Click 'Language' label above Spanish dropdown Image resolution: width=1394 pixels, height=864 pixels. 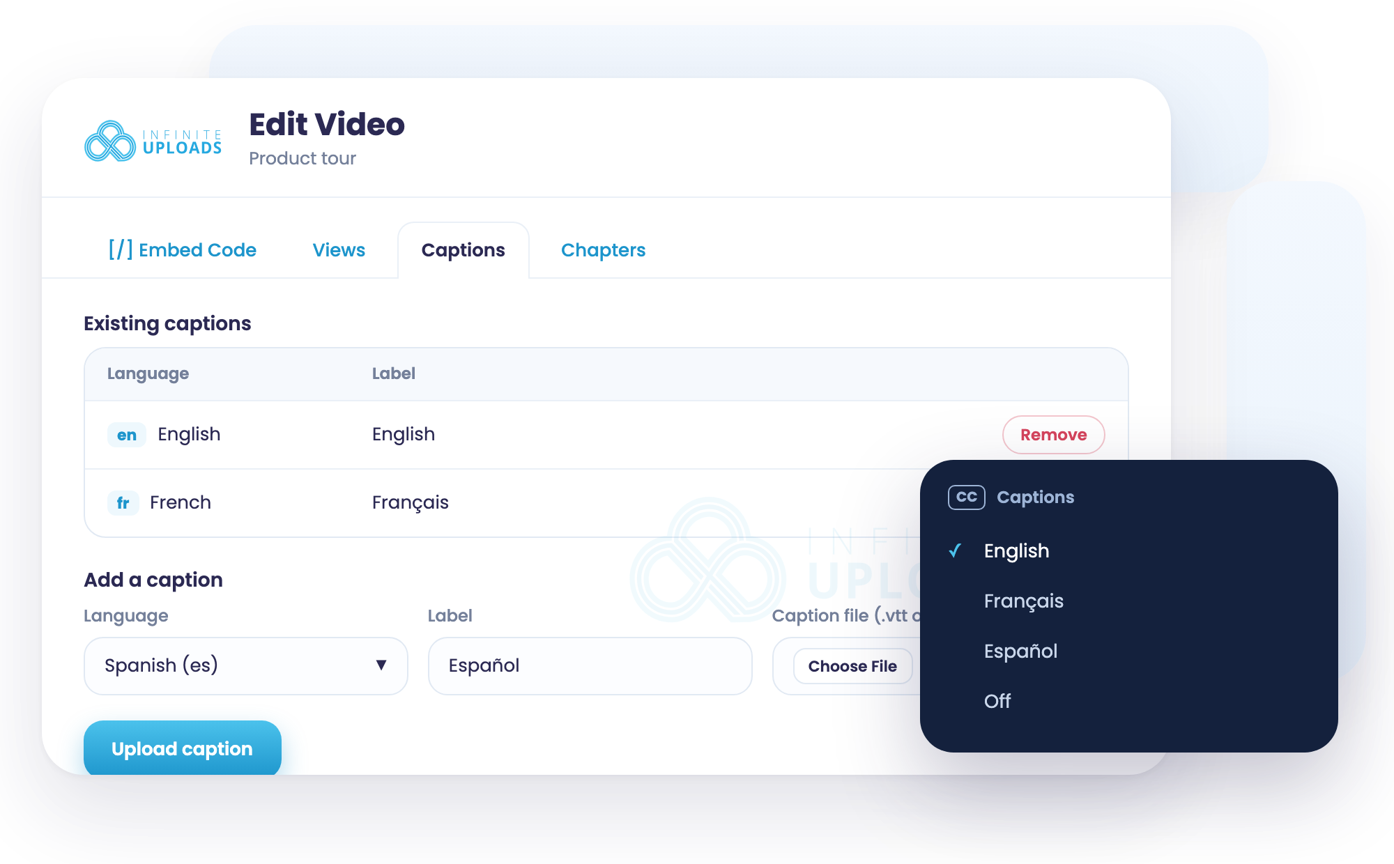tap(126, 617)
